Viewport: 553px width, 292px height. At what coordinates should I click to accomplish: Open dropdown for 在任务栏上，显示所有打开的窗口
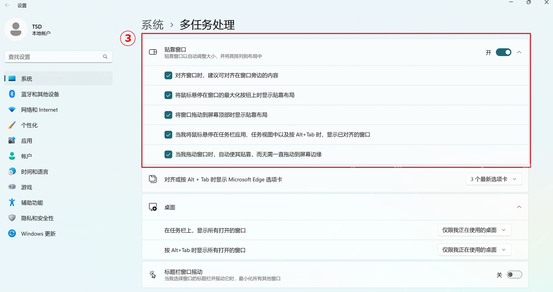[x=474, y=230]
